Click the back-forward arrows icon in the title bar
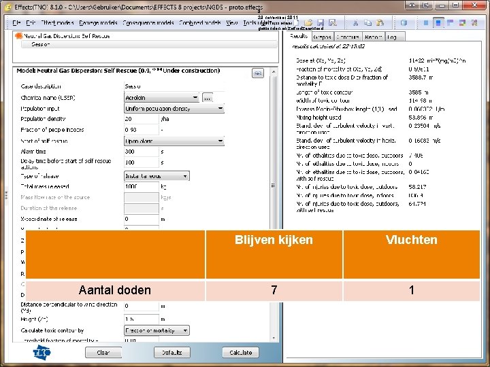Screen dimensions: 490x367 click(x=412, y=5)
